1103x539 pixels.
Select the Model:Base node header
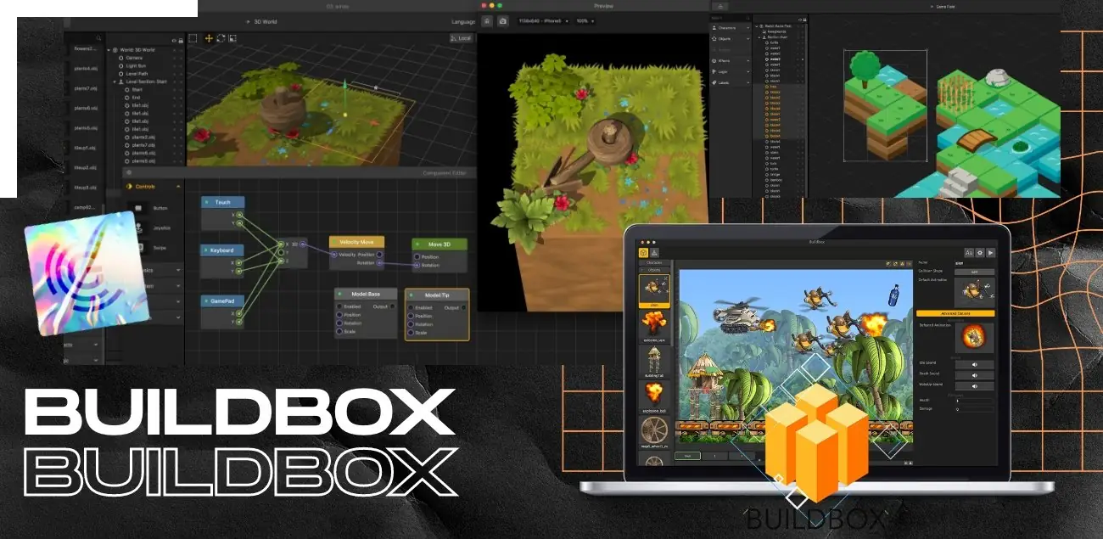[366, 293]
